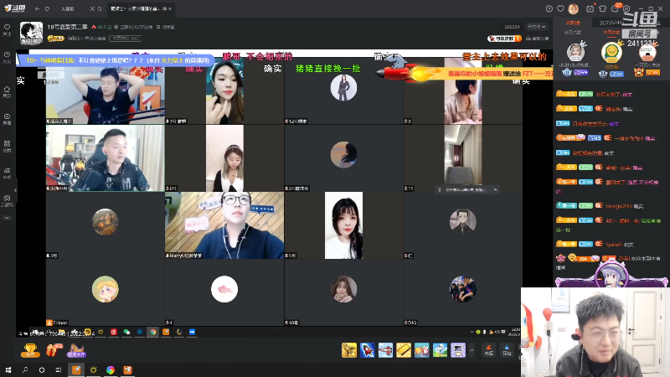Send the golden airplane gift
This screenshot has width=670, height=377.
pos(349,350)
